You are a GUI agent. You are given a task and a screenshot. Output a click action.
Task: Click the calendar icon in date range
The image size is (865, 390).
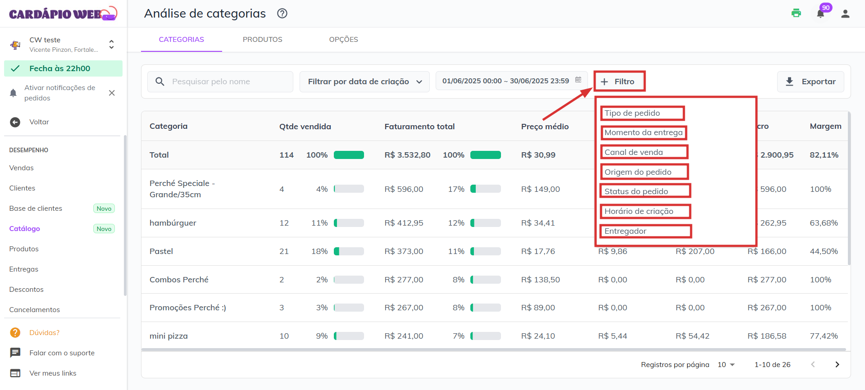[x=578, y=80]
